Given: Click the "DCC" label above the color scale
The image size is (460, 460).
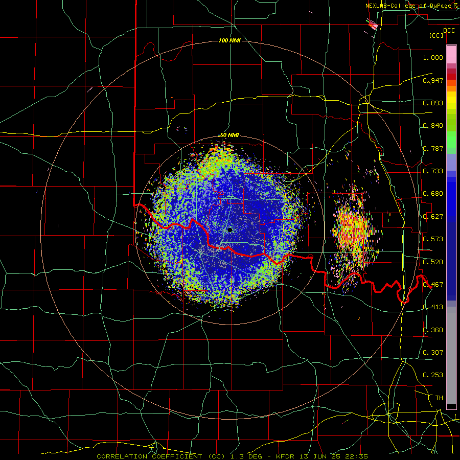Looking at the screenshot, I should click(x=449, y=31).
